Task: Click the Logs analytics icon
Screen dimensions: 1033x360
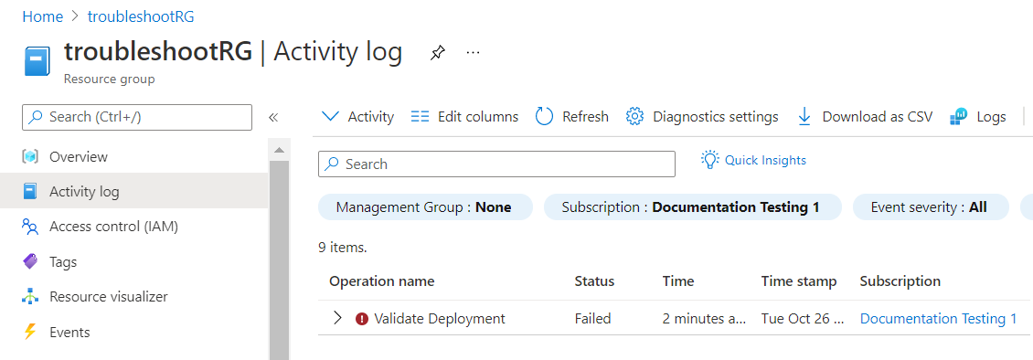Action: point(959,117)
